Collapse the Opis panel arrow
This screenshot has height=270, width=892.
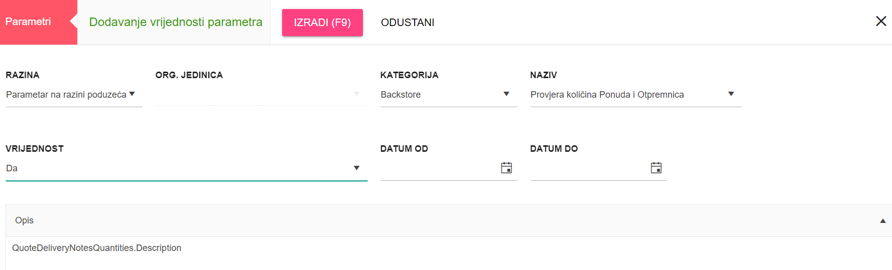[882, 221]
